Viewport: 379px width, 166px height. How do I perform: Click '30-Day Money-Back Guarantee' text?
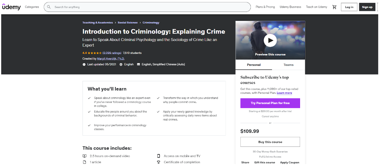click(270, 152)
